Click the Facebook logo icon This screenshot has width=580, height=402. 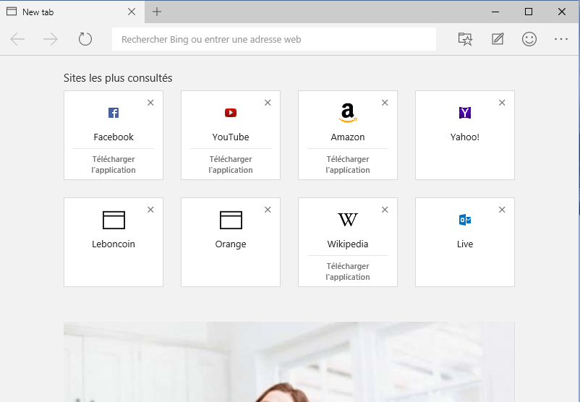click(114, 112)
